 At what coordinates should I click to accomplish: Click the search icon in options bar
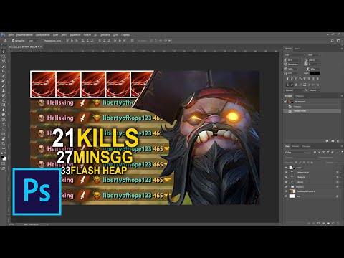pos(333,41)
